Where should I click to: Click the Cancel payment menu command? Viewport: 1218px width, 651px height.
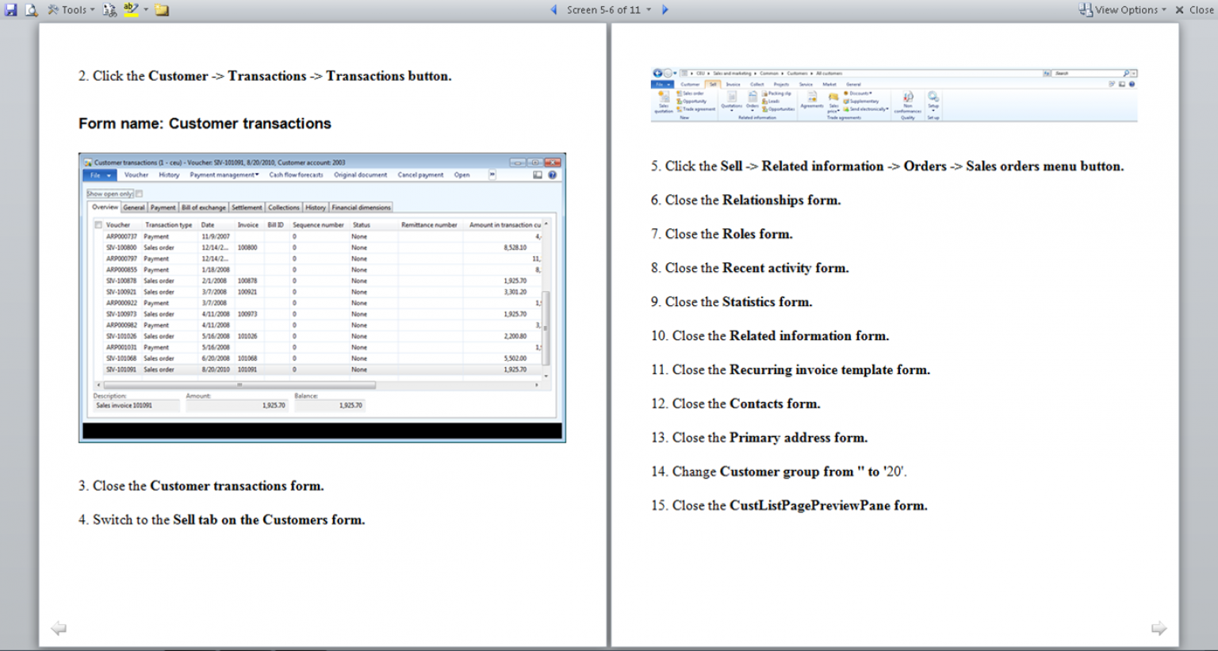pos(419,174)
